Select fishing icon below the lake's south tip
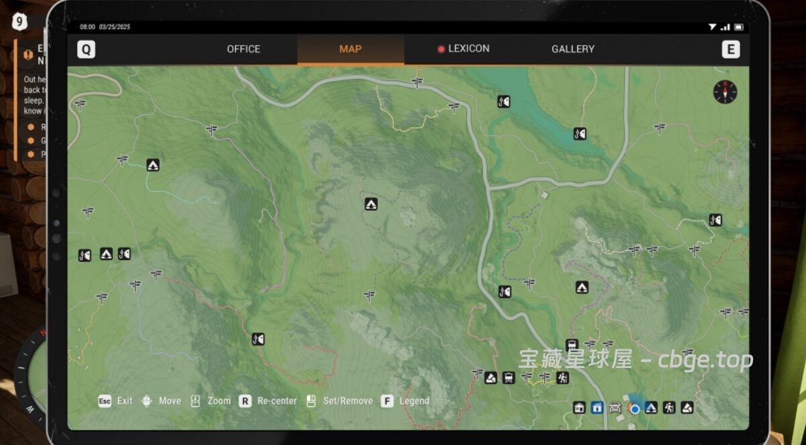The image size is (806, 445). click(x=580, y=134)
